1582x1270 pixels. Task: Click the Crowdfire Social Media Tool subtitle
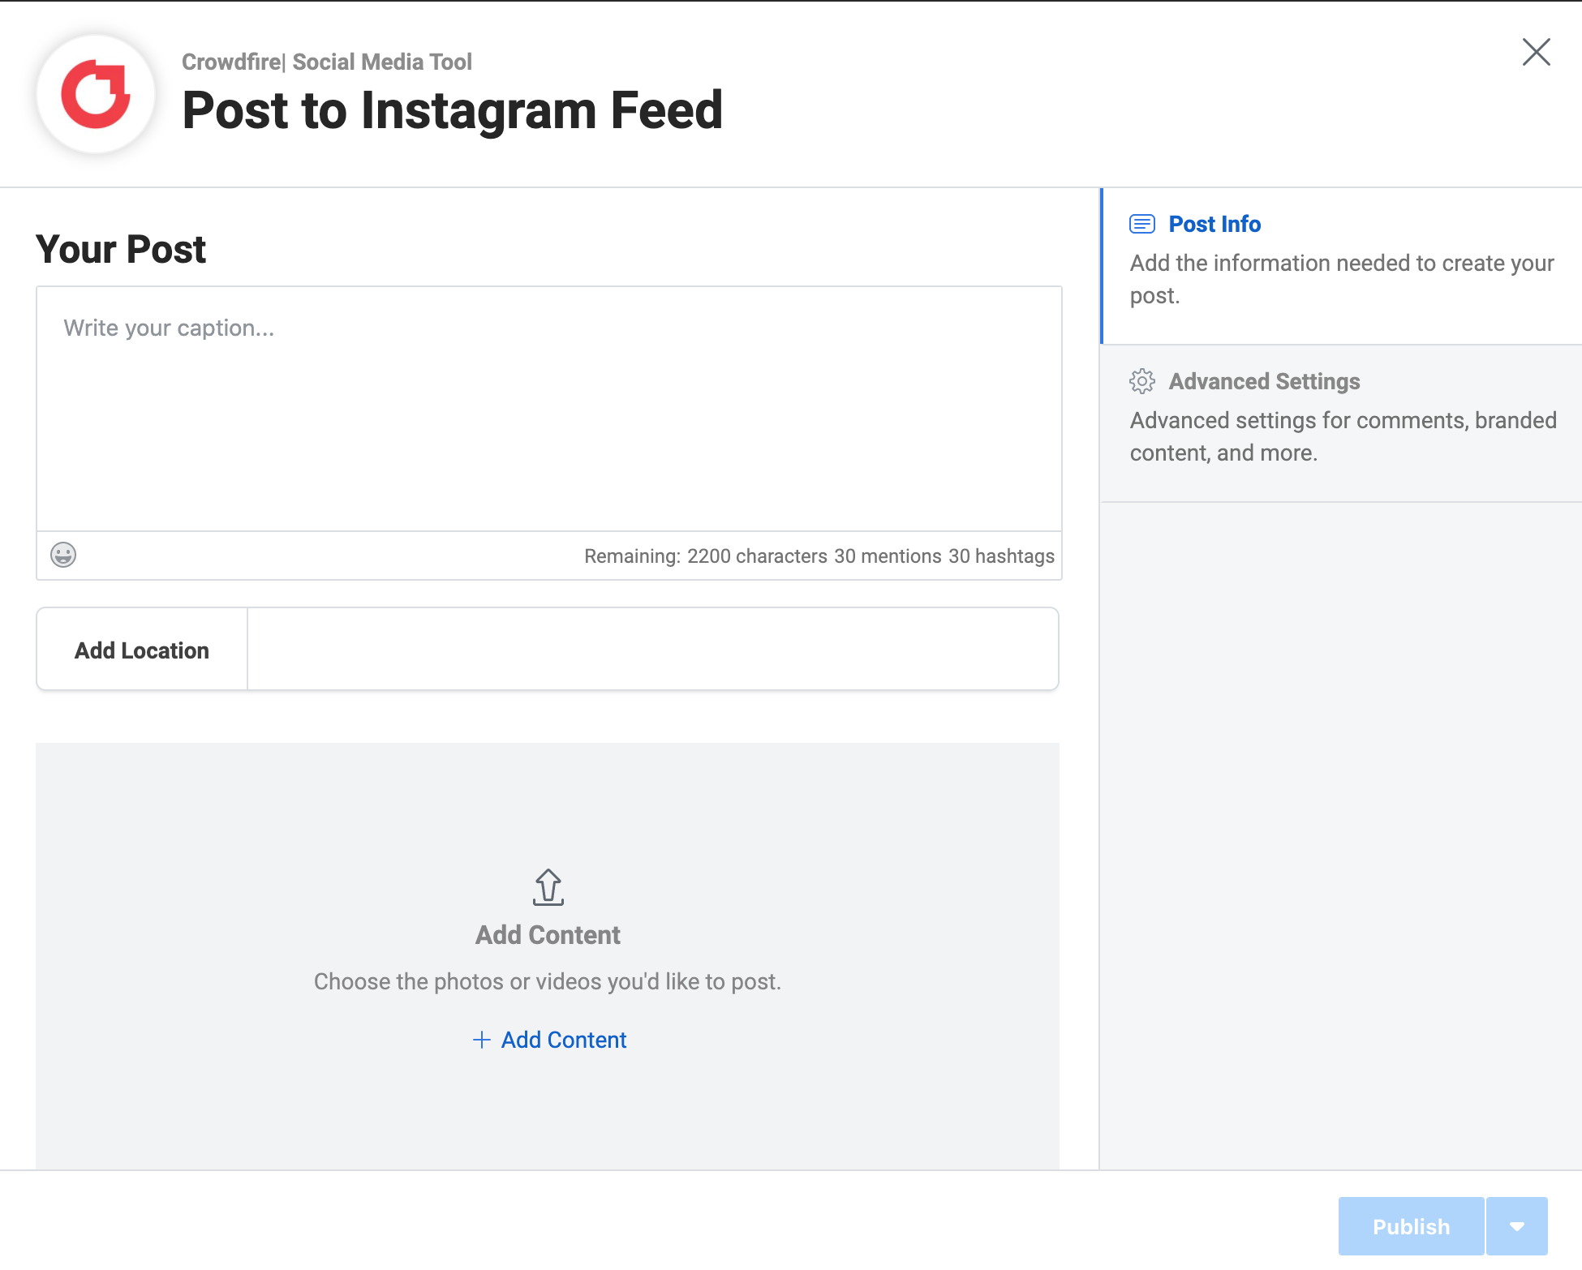[327, 62]
